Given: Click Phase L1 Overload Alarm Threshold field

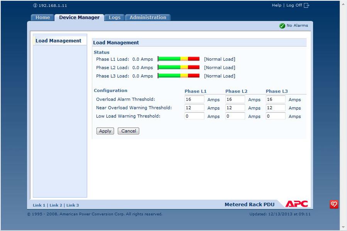Looking at the screenshot, I should (194, 99).
